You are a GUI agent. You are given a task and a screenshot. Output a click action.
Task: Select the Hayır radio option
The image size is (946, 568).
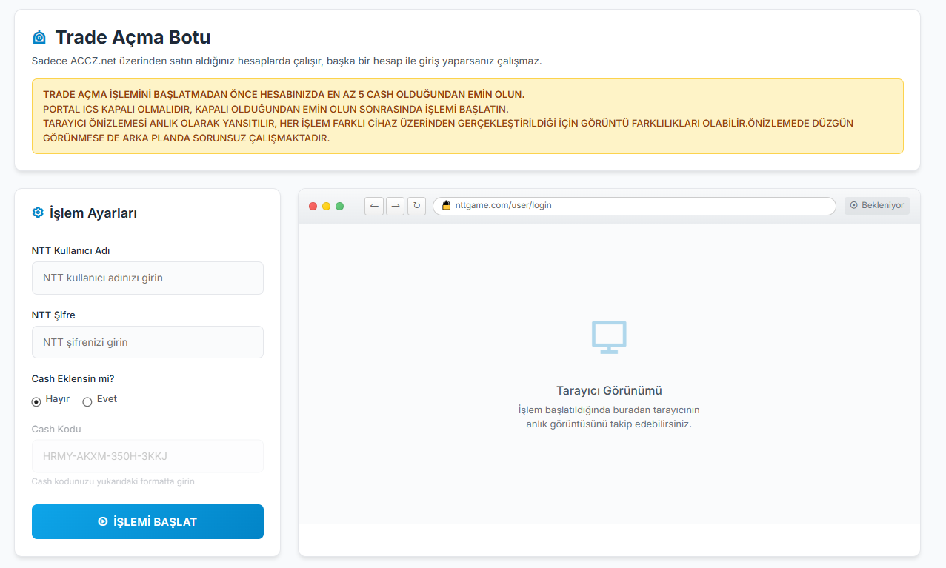(x=36, y=402)
